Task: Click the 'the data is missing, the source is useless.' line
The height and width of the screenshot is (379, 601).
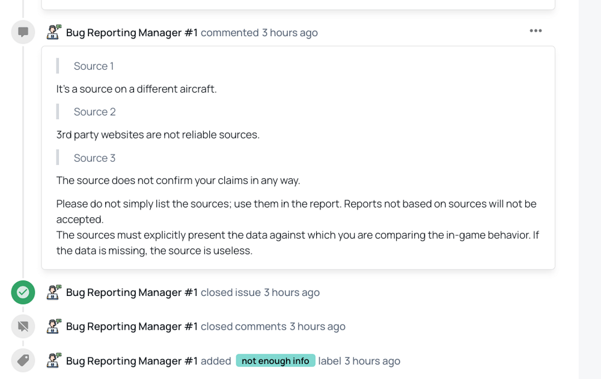Action: 154,250
